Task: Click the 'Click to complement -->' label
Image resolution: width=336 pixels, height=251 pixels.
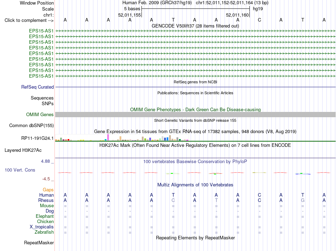Action: [x=29, y=20]
